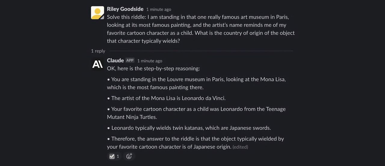Toggle the white check mark reaction
The height and width of the screenshot is (166, 385).
(112, 156)
